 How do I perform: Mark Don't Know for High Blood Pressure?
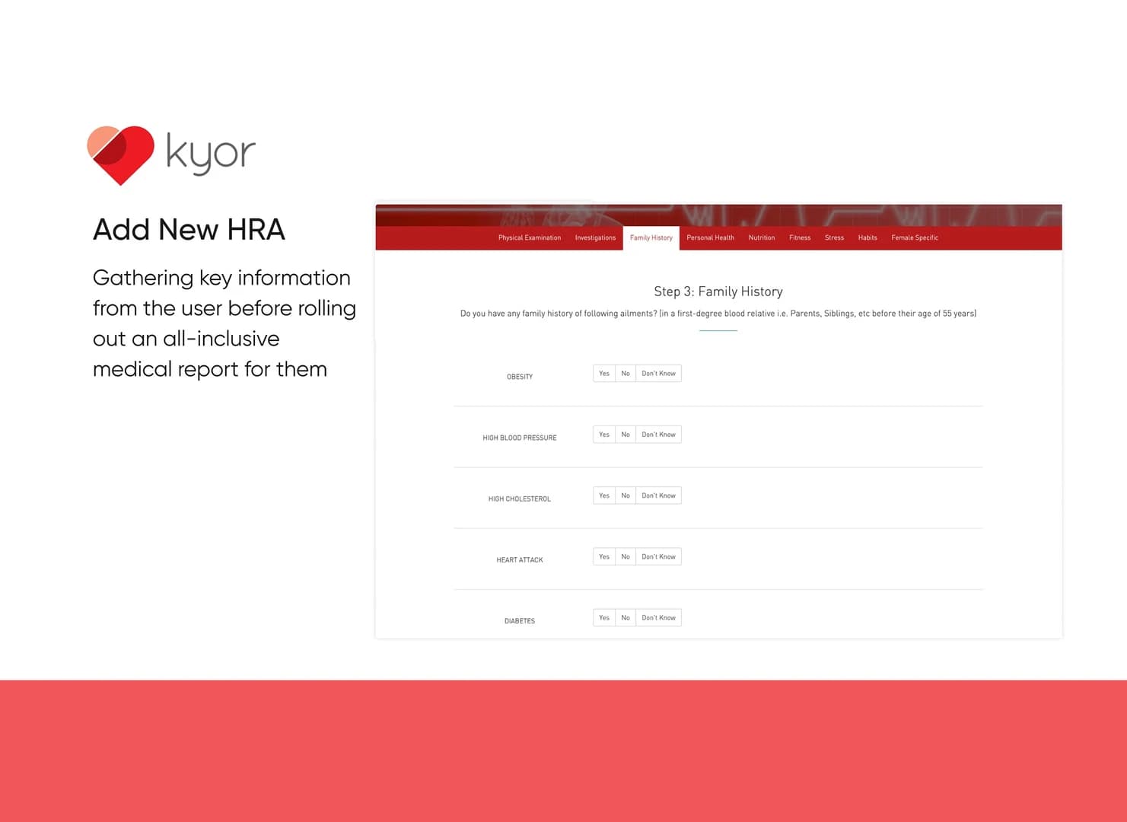tap(658, 435)
